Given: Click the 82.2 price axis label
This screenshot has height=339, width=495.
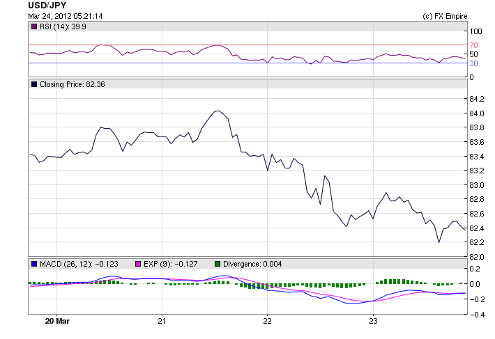Looking at the screenshot, I should click(x=477, y=242).
